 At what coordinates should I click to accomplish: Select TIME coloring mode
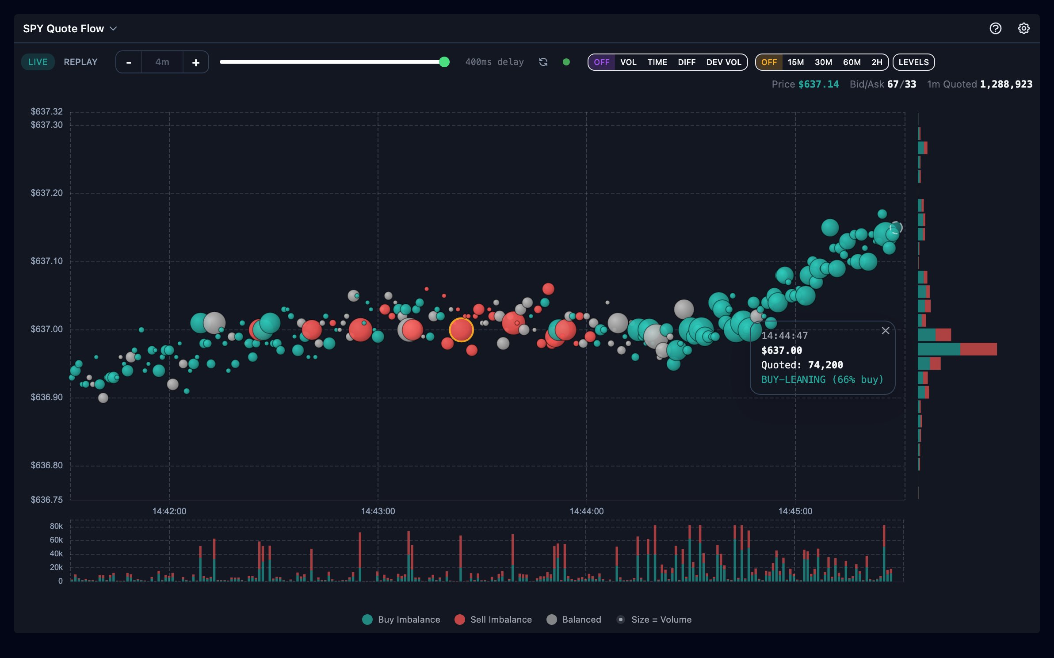(x=657, y=62)
